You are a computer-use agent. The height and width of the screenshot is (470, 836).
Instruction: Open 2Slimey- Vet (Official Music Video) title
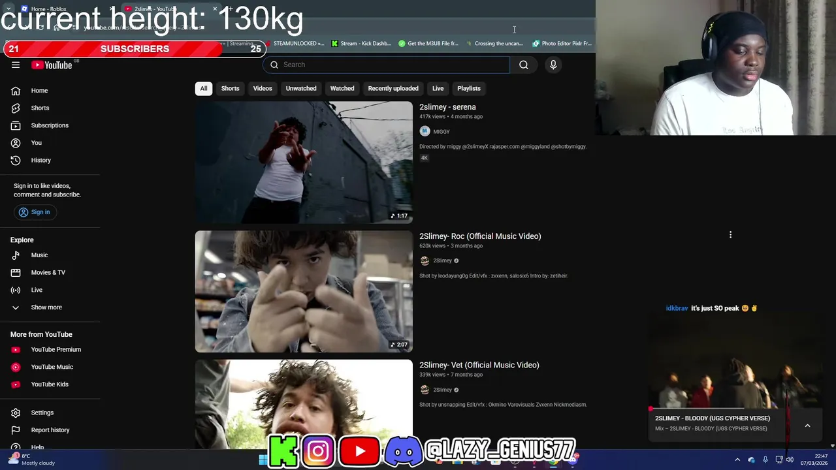(479, 365)
